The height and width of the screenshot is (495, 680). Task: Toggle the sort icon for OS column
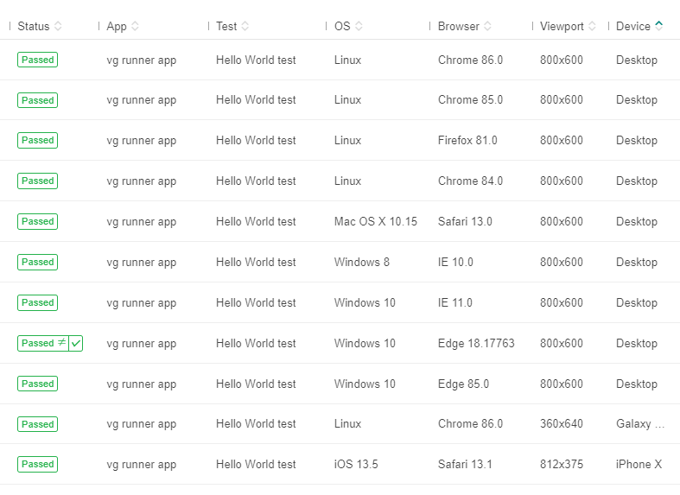click(x=359, y=27)
